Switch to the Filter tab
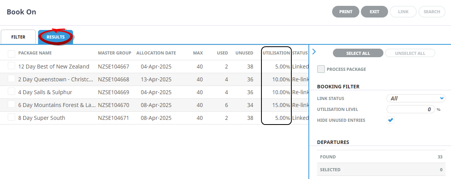 pyautogui.click(x=18, y=37)
